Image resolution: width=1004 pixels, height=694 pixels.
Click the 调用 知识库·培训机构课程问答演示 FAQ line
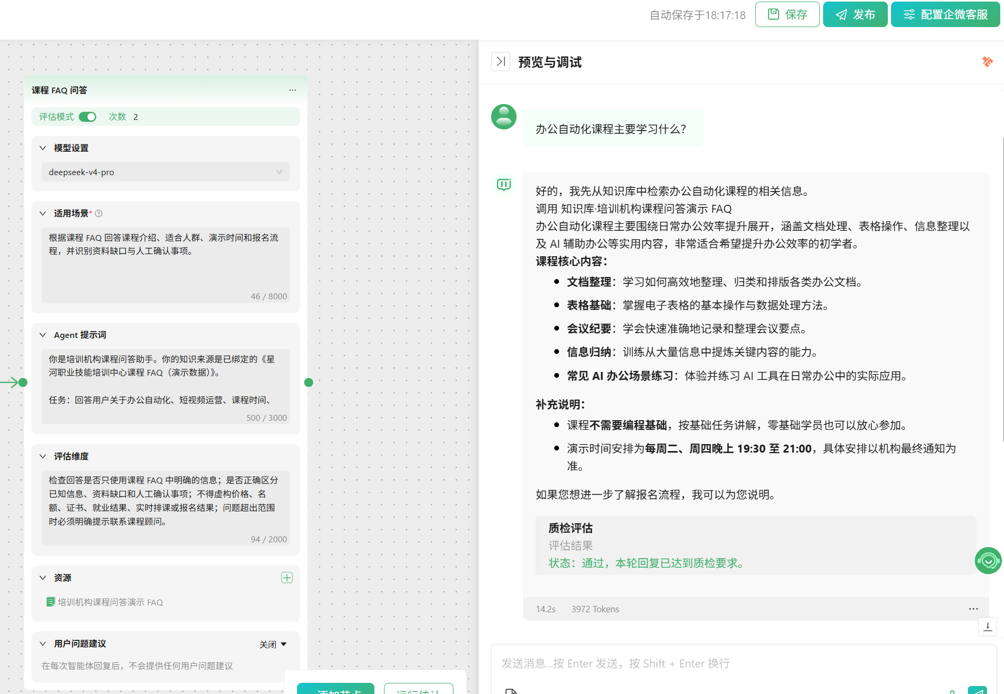[x=634, y=209]
